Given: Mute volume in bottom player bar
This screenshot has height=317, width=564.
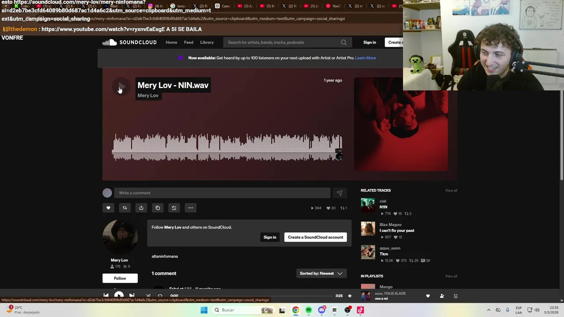Looking at the screenshot, I should [x=350, y=296].
